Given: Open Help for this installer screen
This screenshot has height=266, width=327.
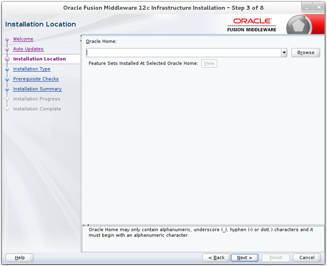Looking at the screenshot, I should click(20, 257).
